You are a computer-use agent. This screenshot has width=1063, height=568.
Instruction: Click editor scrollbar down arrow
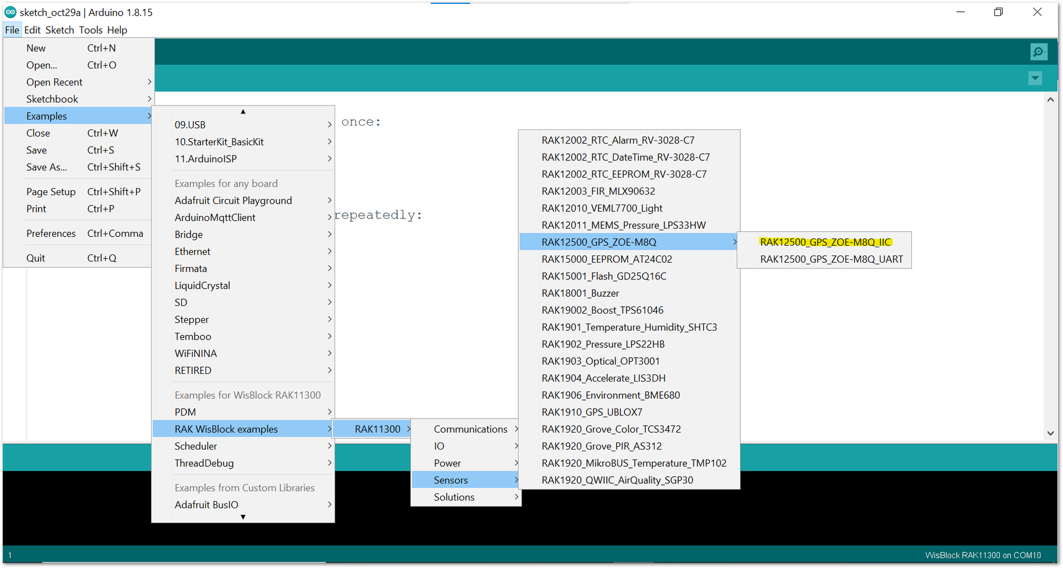(1050, 433)
